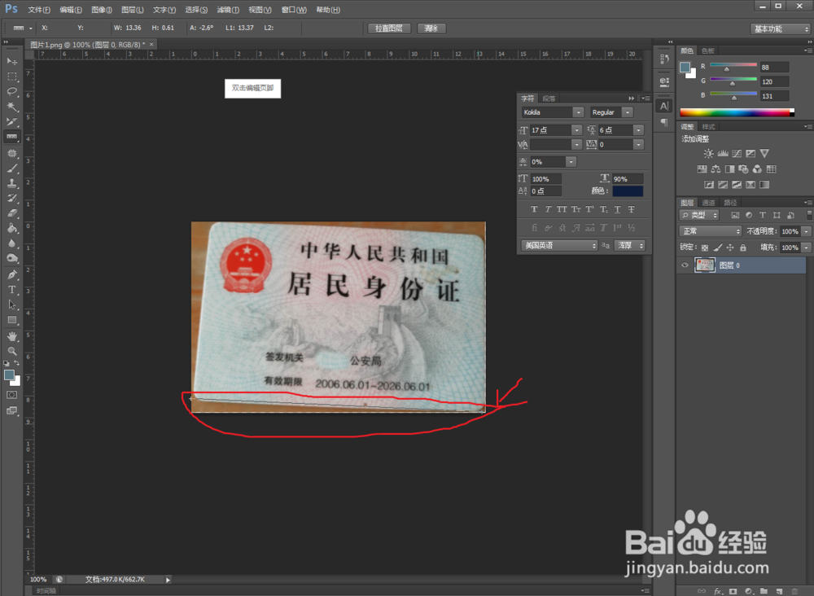Select the Hand tool
The height and width of the screenshot is (596, 814).
coord(12,336)
